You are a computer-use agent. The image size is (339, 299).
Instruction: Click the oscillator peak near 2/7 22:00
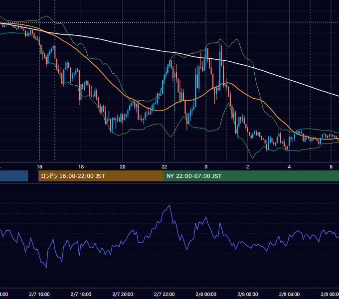coord(169,205)
